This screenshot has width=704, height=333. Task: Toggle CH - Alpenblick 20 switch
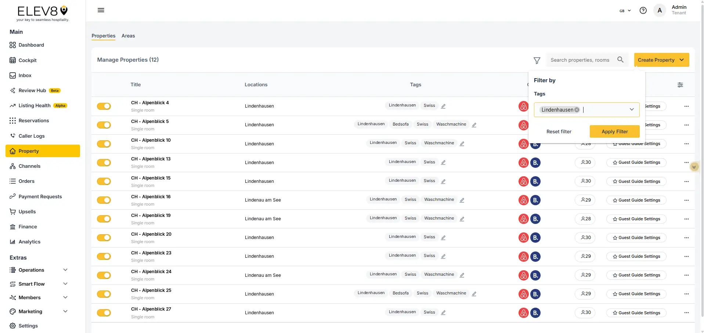pyautogui.click(x=104, y=238)
